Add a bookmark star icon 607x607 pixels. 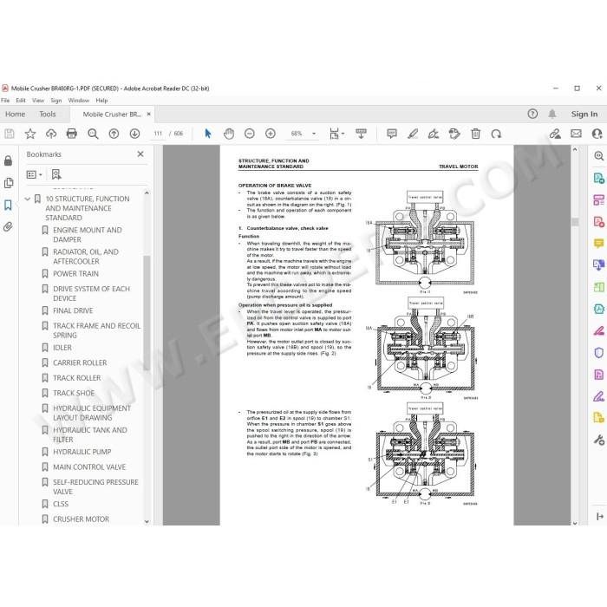tap(30, 134)
